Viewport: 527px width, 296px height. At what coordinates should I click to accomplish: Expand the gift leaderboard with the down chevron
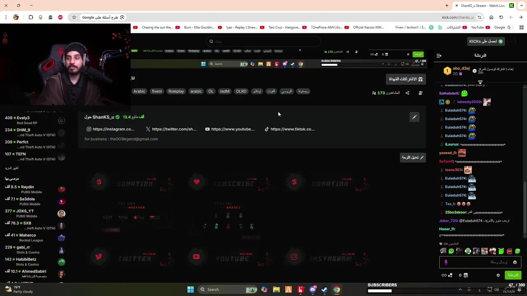pyautogui.click(x=480, y=82)
